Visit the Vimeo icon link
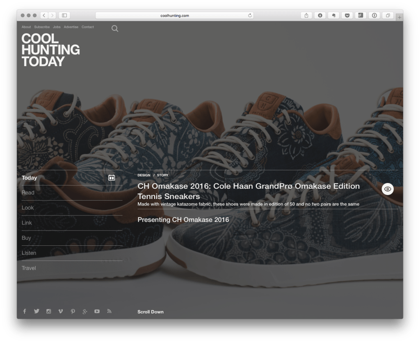This screenshot has width=420, height=343. coord(61,311)
